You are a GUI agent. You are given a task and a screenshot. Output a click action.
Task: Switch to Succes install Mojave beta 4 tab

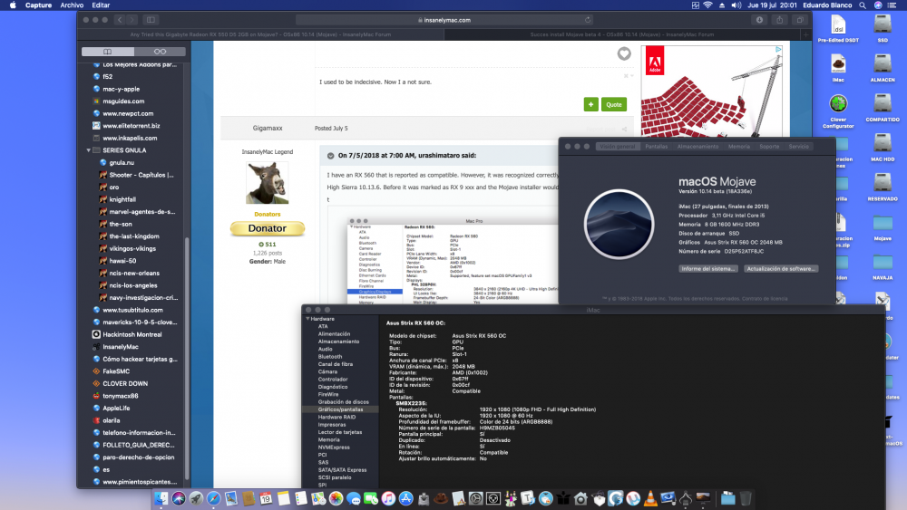point(622,34)
